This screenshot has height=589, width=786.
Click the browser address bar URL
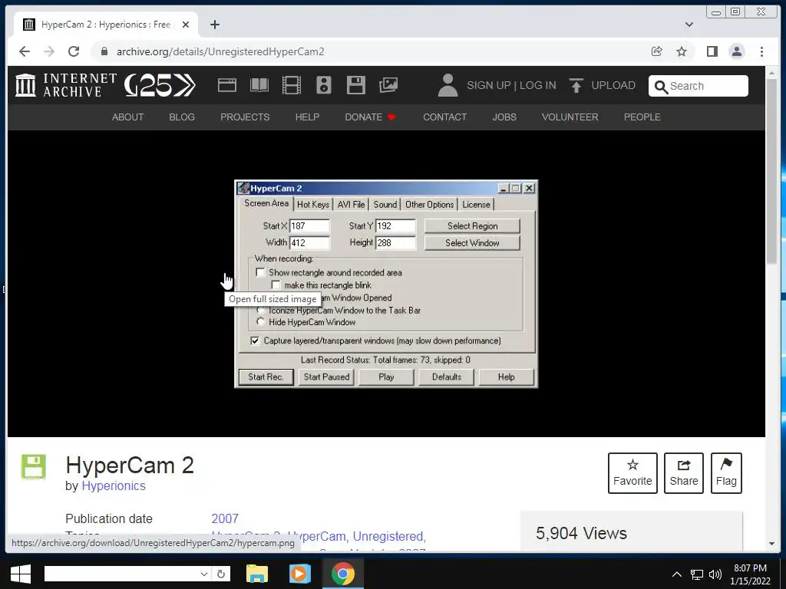(x=220, y=51)
